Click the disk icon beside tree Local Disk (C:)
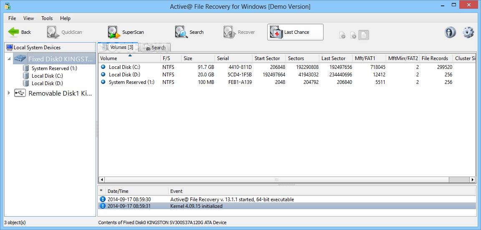 point(26,76)
